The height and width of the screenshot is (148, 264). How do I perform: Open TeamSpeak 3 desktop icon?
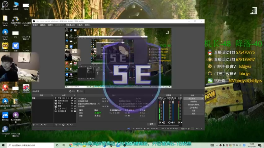pyautogui.click(x=5, y=131)
